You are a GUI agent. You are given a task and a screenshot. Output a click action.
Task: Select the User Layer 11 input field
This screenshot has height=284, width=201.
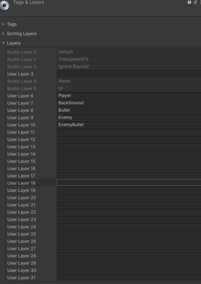point(129,132)
